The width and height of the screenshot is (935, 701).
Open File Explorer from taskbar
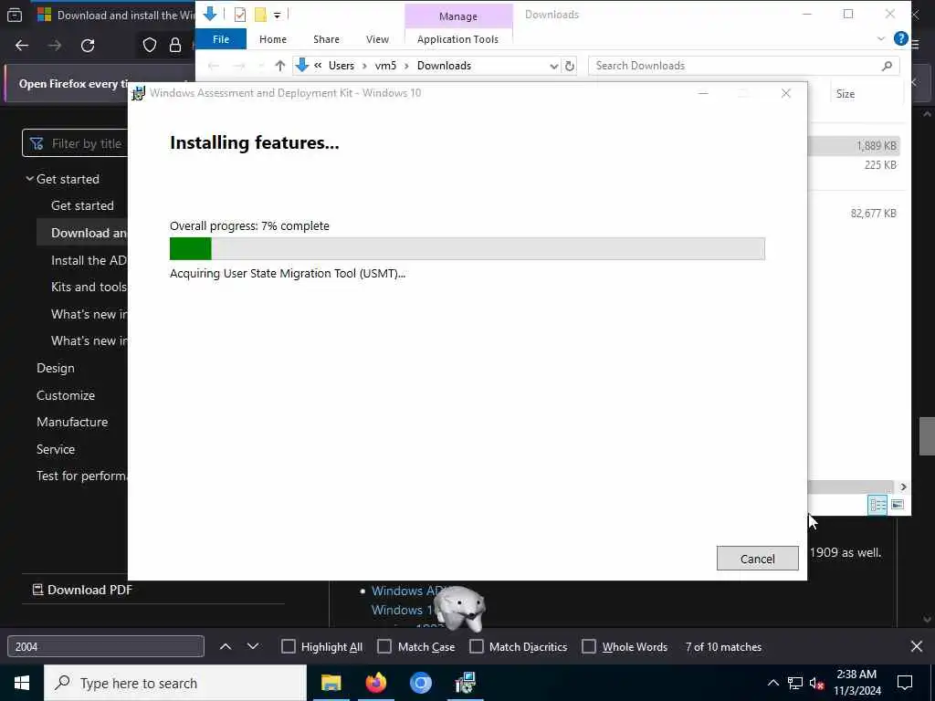[x=331, y=683]
